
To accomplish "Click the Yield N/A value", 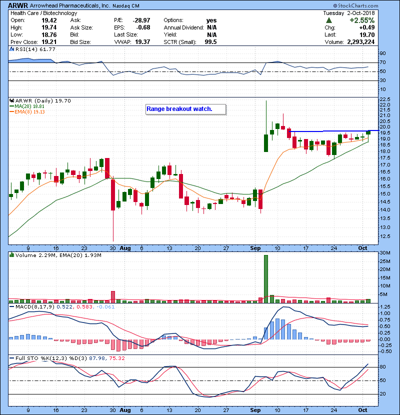I will (212, 34).
